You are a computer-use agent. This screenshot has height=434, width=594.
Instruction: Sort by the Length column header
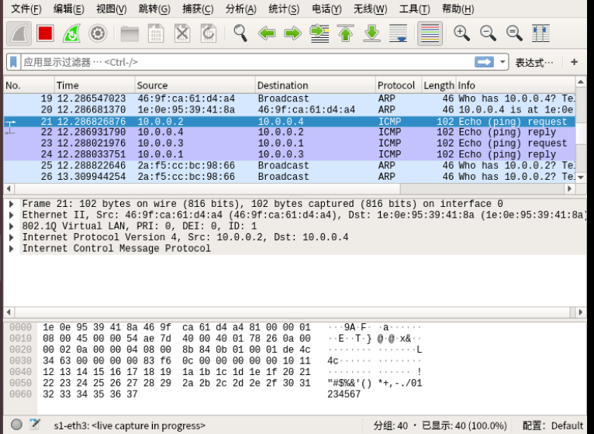click(x=439, y=85)
